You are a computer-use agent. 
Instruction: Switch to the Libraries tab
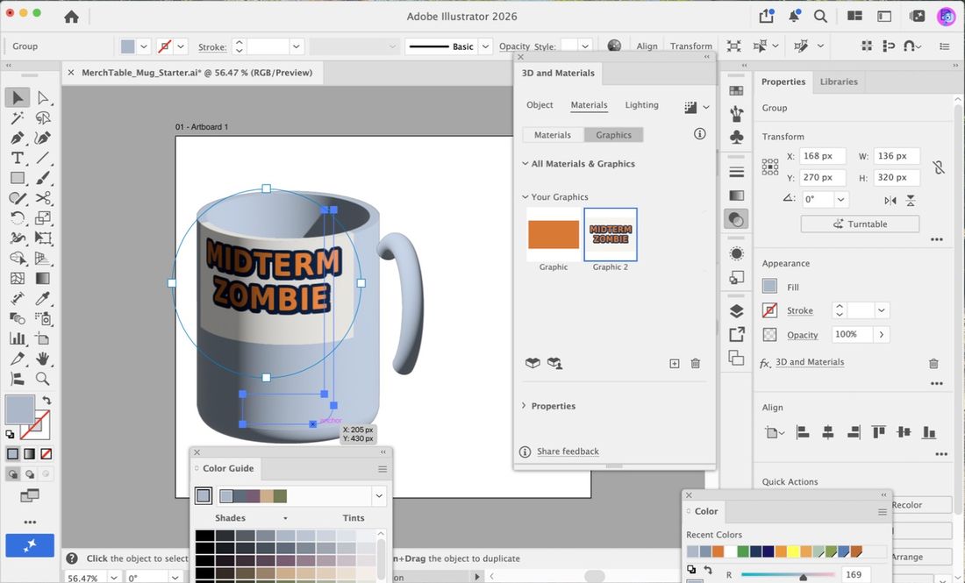(839, 82)
